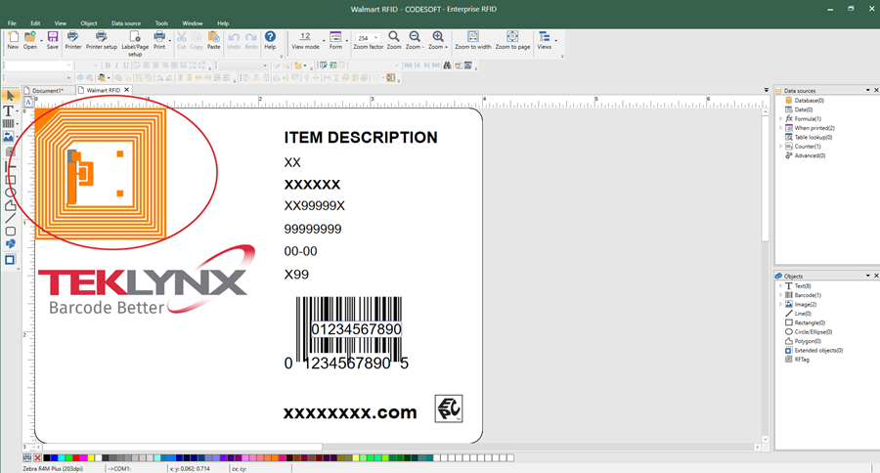Click the Views icon
Screen dimensions: 880x473
tap(544, 37)
